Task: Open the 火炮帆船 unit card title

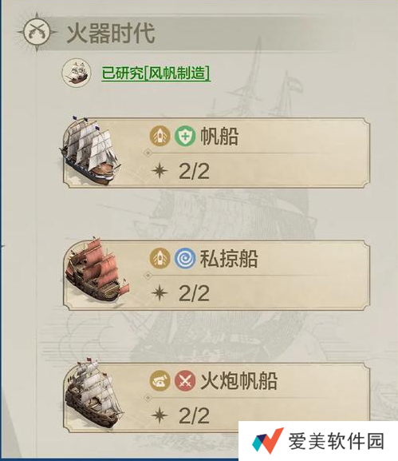Action: pyautogui.click(x=238, y=381)
